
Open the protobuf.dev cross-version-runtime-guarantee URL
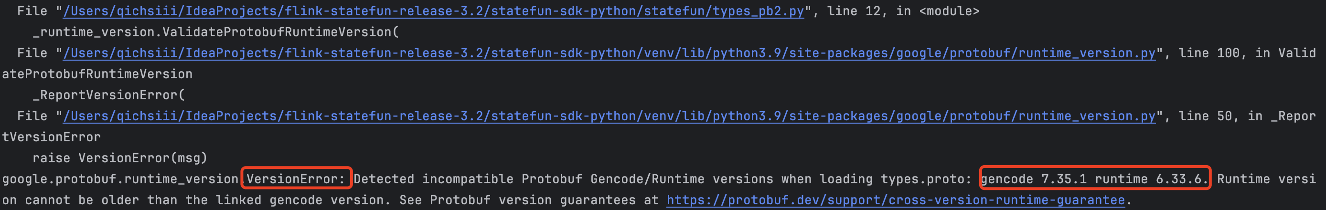tap(896, 199)
